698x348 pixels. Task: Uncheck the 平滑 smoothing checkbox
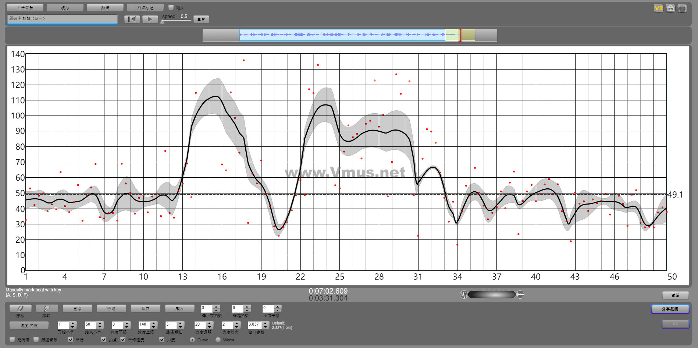(71, 340)
